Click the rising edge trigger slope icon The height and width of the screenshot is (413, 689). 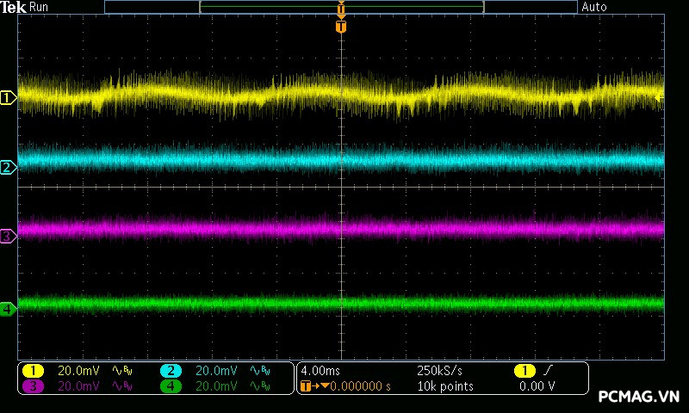point(549,371)
